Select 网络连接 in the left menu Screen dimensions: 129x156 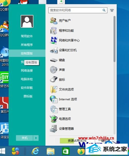(x=27, y=71)
